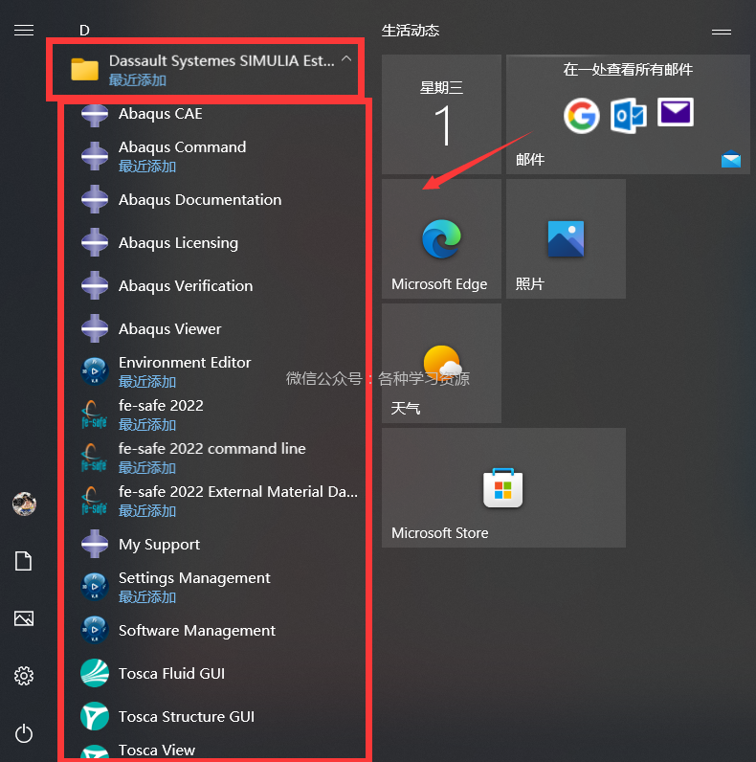This screenshot has width=756, height=762.
Task: Open the tile group options handle
Action: [721, 33]
